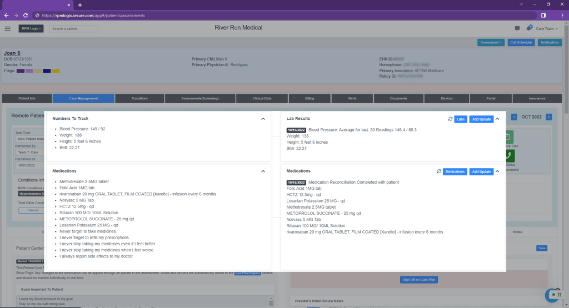
Task: Open the browser side panel icon
Action: (543, 16)
